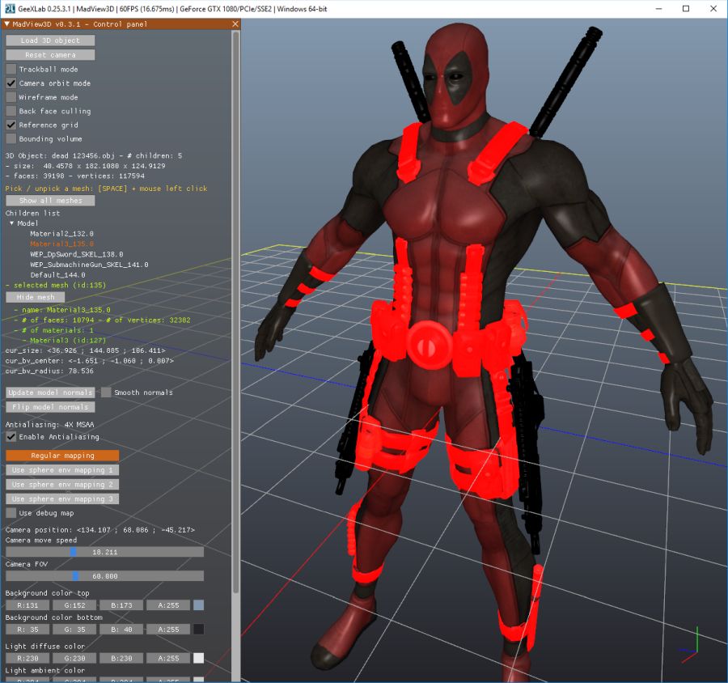This screenshot has height=683, width=728.
Task: Select Default_144.0 mesh entry
Action: point(57,274)
